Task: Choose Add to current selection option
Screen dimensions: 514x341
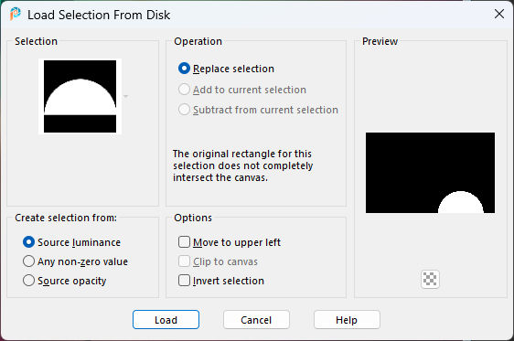Action: pos(184,89)
